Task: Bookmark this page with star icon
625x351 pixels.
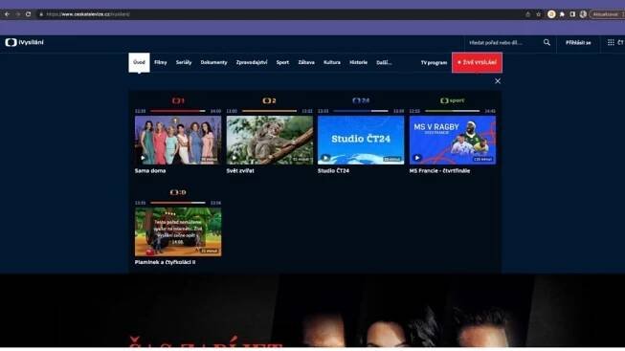Action: [x=539, y=14]
